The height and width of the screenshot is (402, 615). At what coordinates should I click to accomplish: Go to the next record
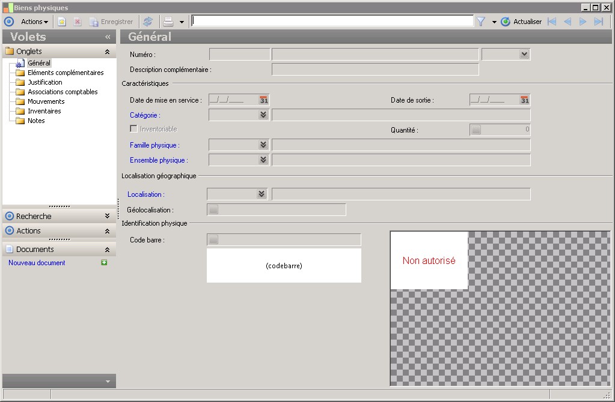(583, 22)
